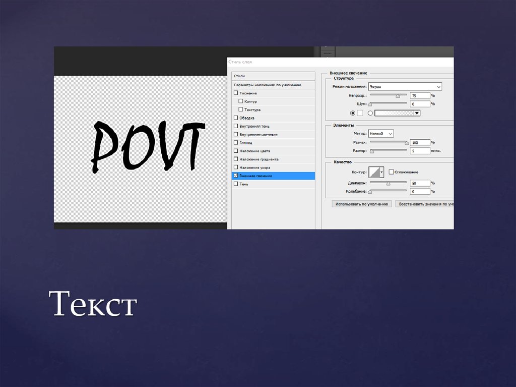Expand the Режим наложения dropdown (Экран)
Image resolution: width=516 pixels, height=387 pixels.
pos(405,87)
